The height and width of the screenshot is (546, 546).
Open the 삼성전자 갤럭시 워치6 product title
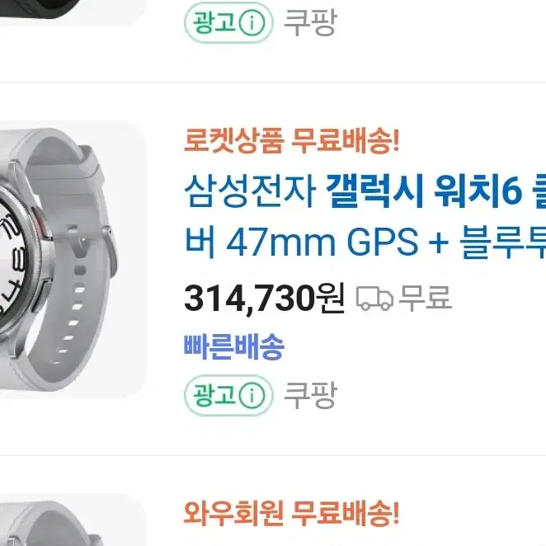[x=365, y=217]
